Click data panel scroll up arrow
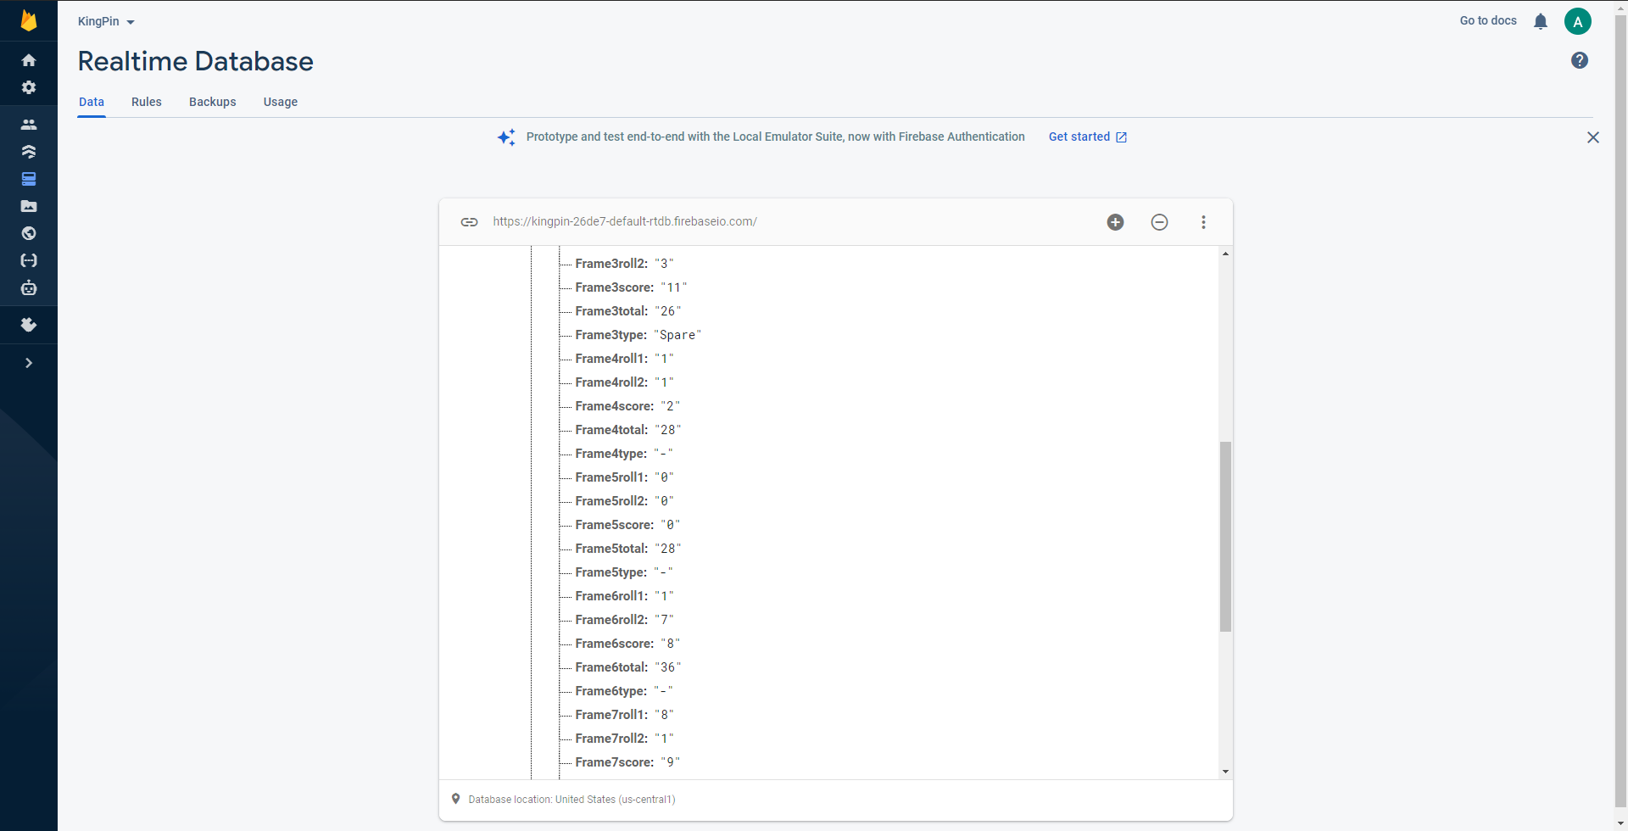This screenshot has height=831, width=1628. (1225, 254)
